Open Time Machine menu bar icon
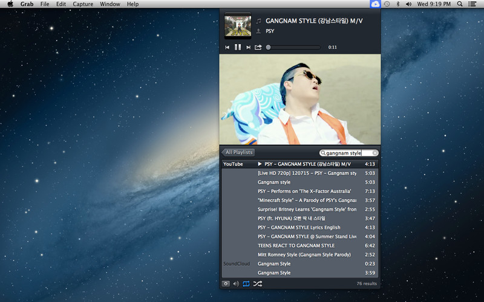This screenshot has height=302, width=484. pyautogui.click(x=387, y=4)
